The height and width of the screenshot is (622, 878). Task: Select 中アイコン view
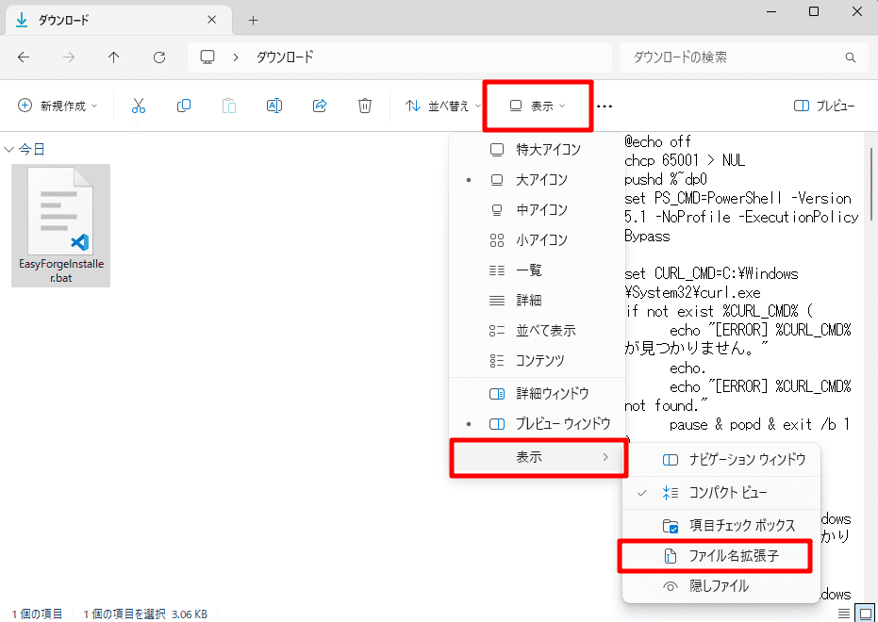[537, 210]
